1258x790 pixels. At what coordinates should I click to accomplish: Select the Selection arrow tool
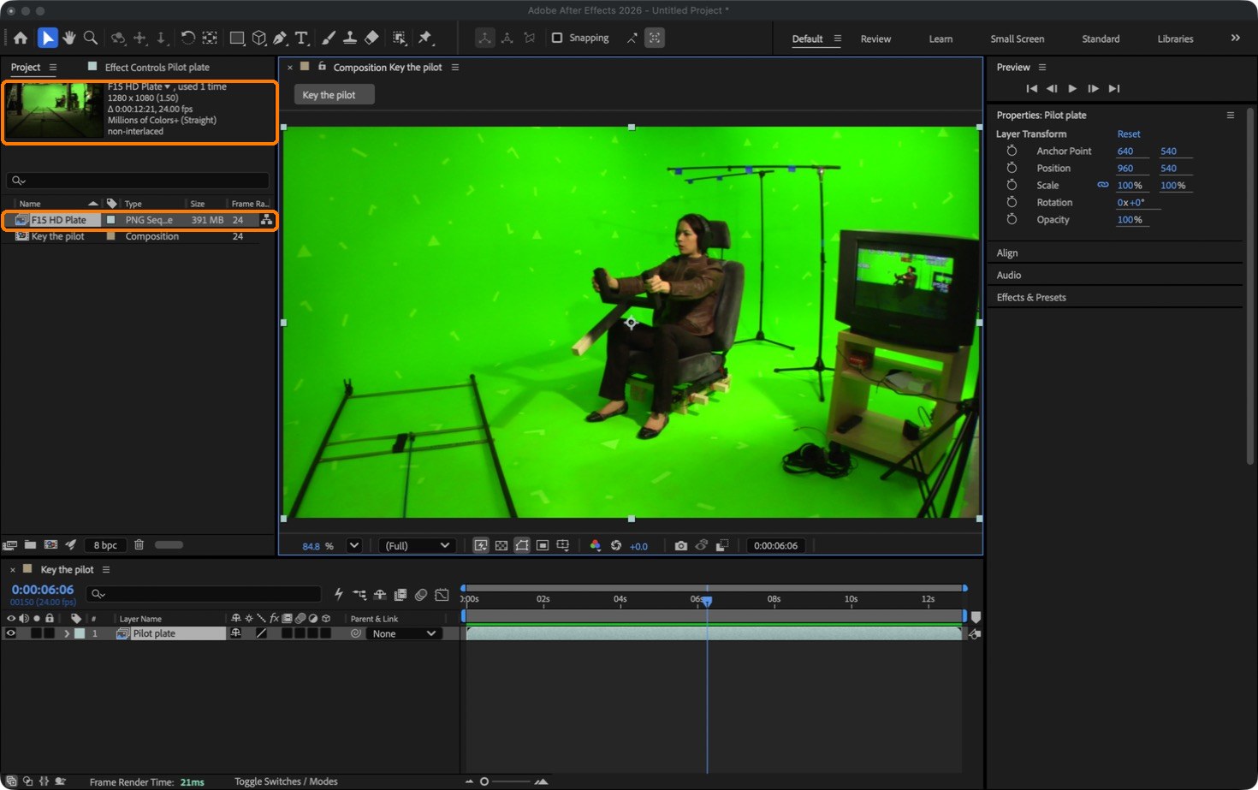coord(47,38)
